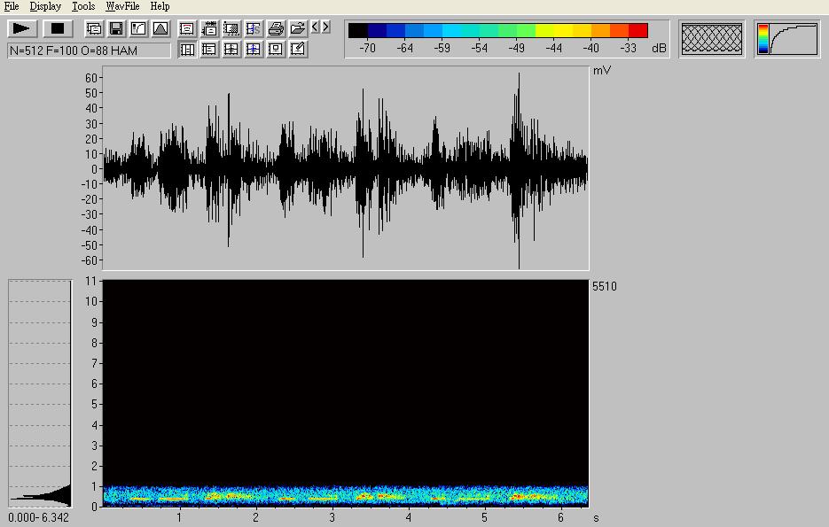The width and height of the screenshot is (829, 527).
Task: Open the File menu
Action: pos(12,6)
